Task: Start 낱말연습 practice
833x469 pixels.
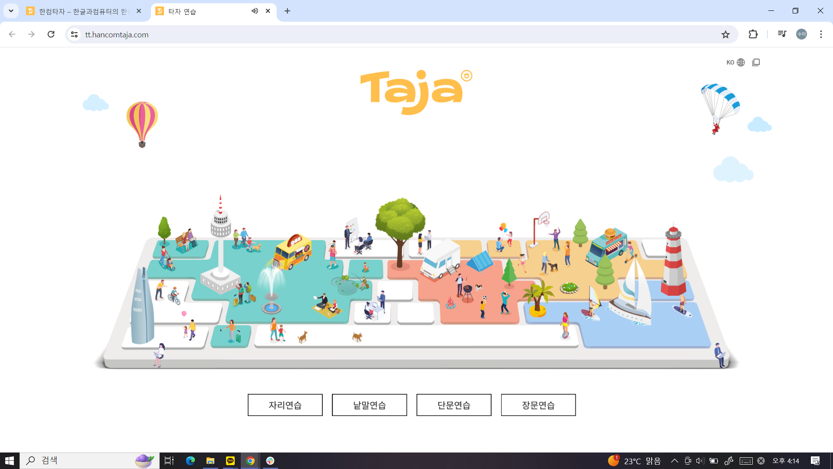Action: (369, 405)
